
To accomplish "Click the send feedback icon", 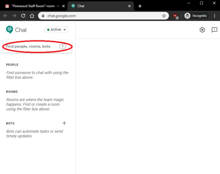I will pos(214,30).
